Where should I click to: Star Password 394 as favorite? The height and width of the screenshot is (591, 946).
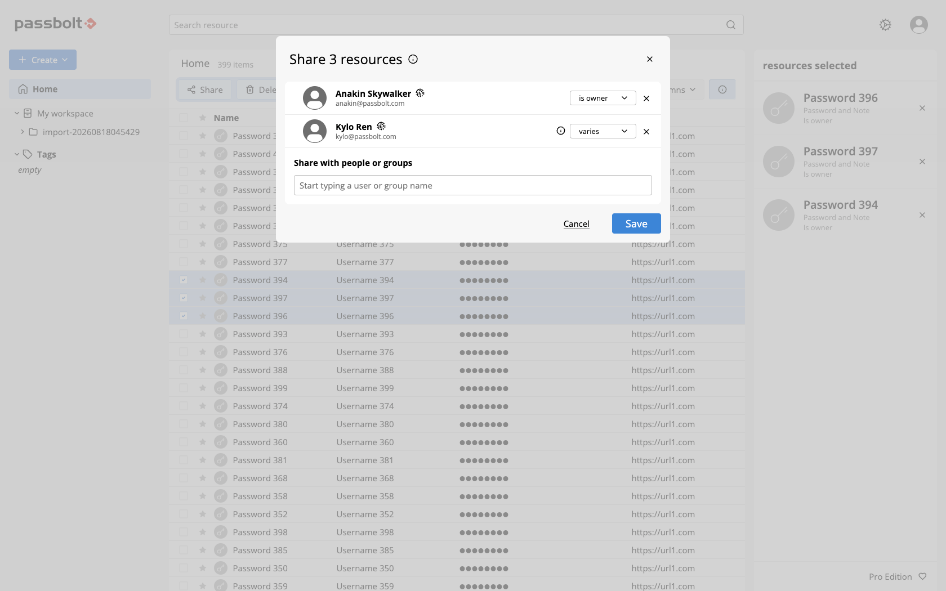203,280
